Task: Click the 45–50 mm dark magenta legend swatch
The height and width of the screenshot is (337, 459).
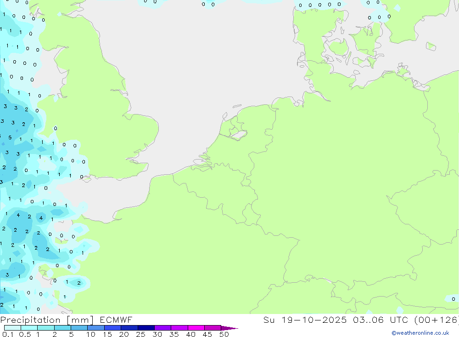Action: click(213, 328)
